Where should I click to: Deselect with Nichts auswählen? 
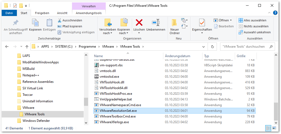click(253, 26)
